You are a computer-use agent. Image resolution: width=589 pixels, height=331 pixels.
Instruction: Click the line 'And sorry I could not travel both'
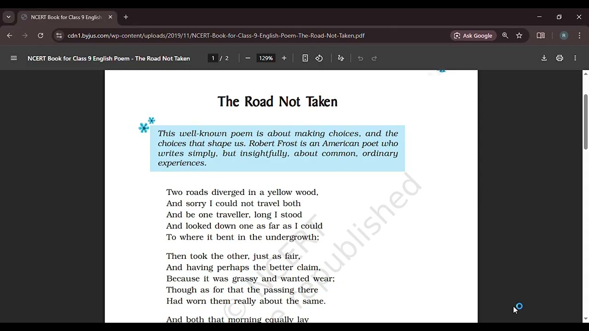click(x=233, y=203)
